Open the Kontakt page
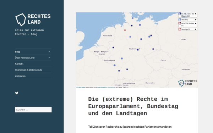The width and height of the screenshot is (213, 133). [19, 64]
